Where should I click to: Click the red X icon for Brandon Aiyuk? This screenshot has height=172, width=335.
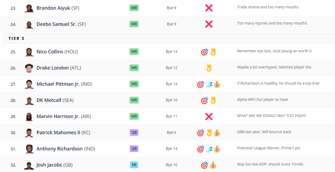(209, 8)
